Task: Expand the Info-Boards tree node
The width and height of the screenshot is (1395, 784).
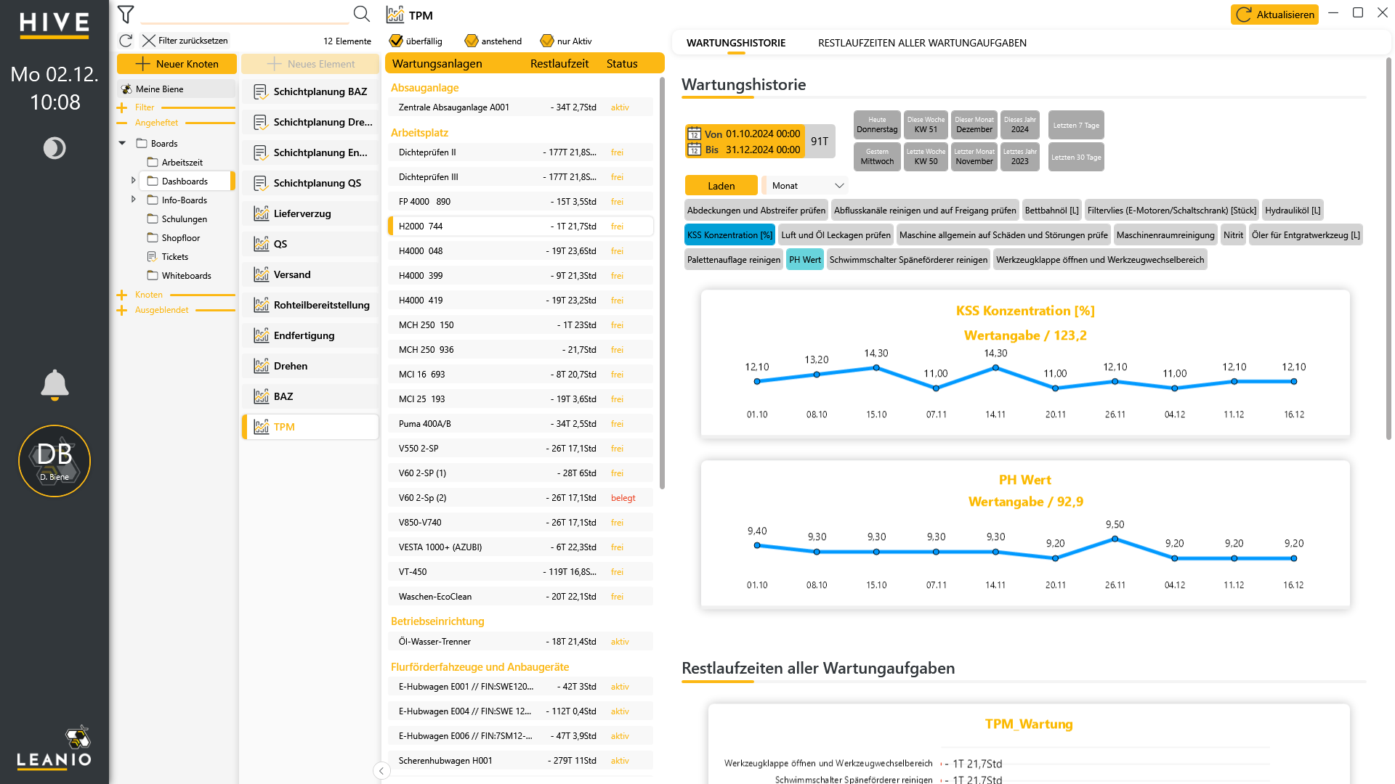Action: pyautogui.click(x=134, y=200)
